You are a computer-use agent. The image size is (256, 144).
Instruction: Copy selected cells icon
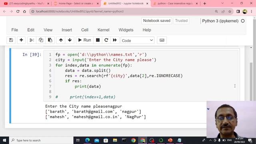(x=41, y=40)
